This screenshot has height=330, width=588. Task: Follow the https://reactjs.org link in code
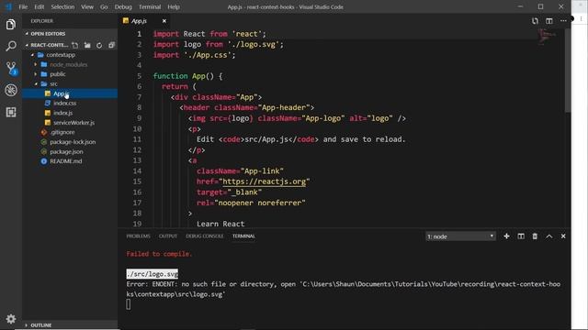click(x=265, y=181)
